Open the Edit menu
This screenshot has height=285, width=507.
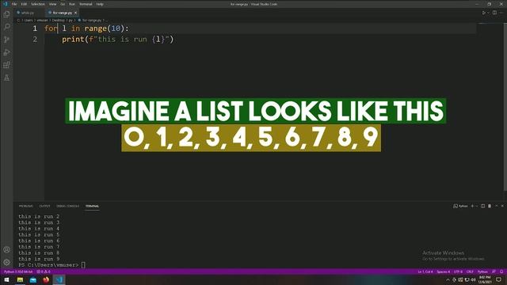pyautogui.click(x=24, y=4)
